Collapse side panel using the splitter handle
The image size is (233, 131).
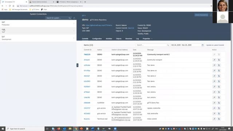pos(78,65)
